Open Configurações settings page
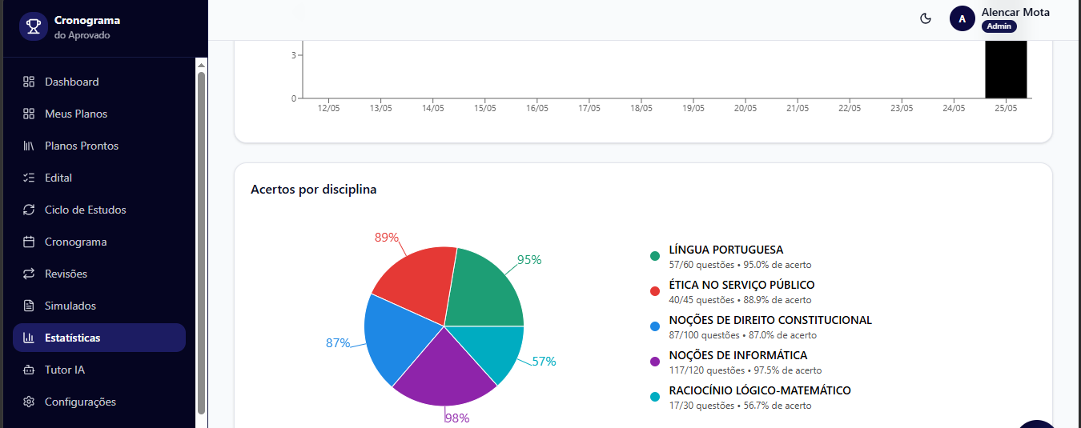 99,402
